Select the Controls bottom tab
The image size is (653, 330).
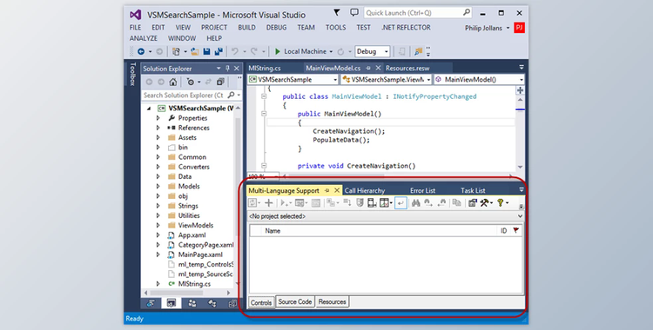261,302
